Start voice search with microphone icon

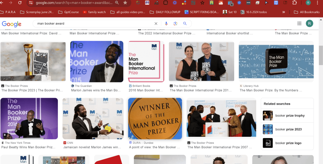[166, 23]
